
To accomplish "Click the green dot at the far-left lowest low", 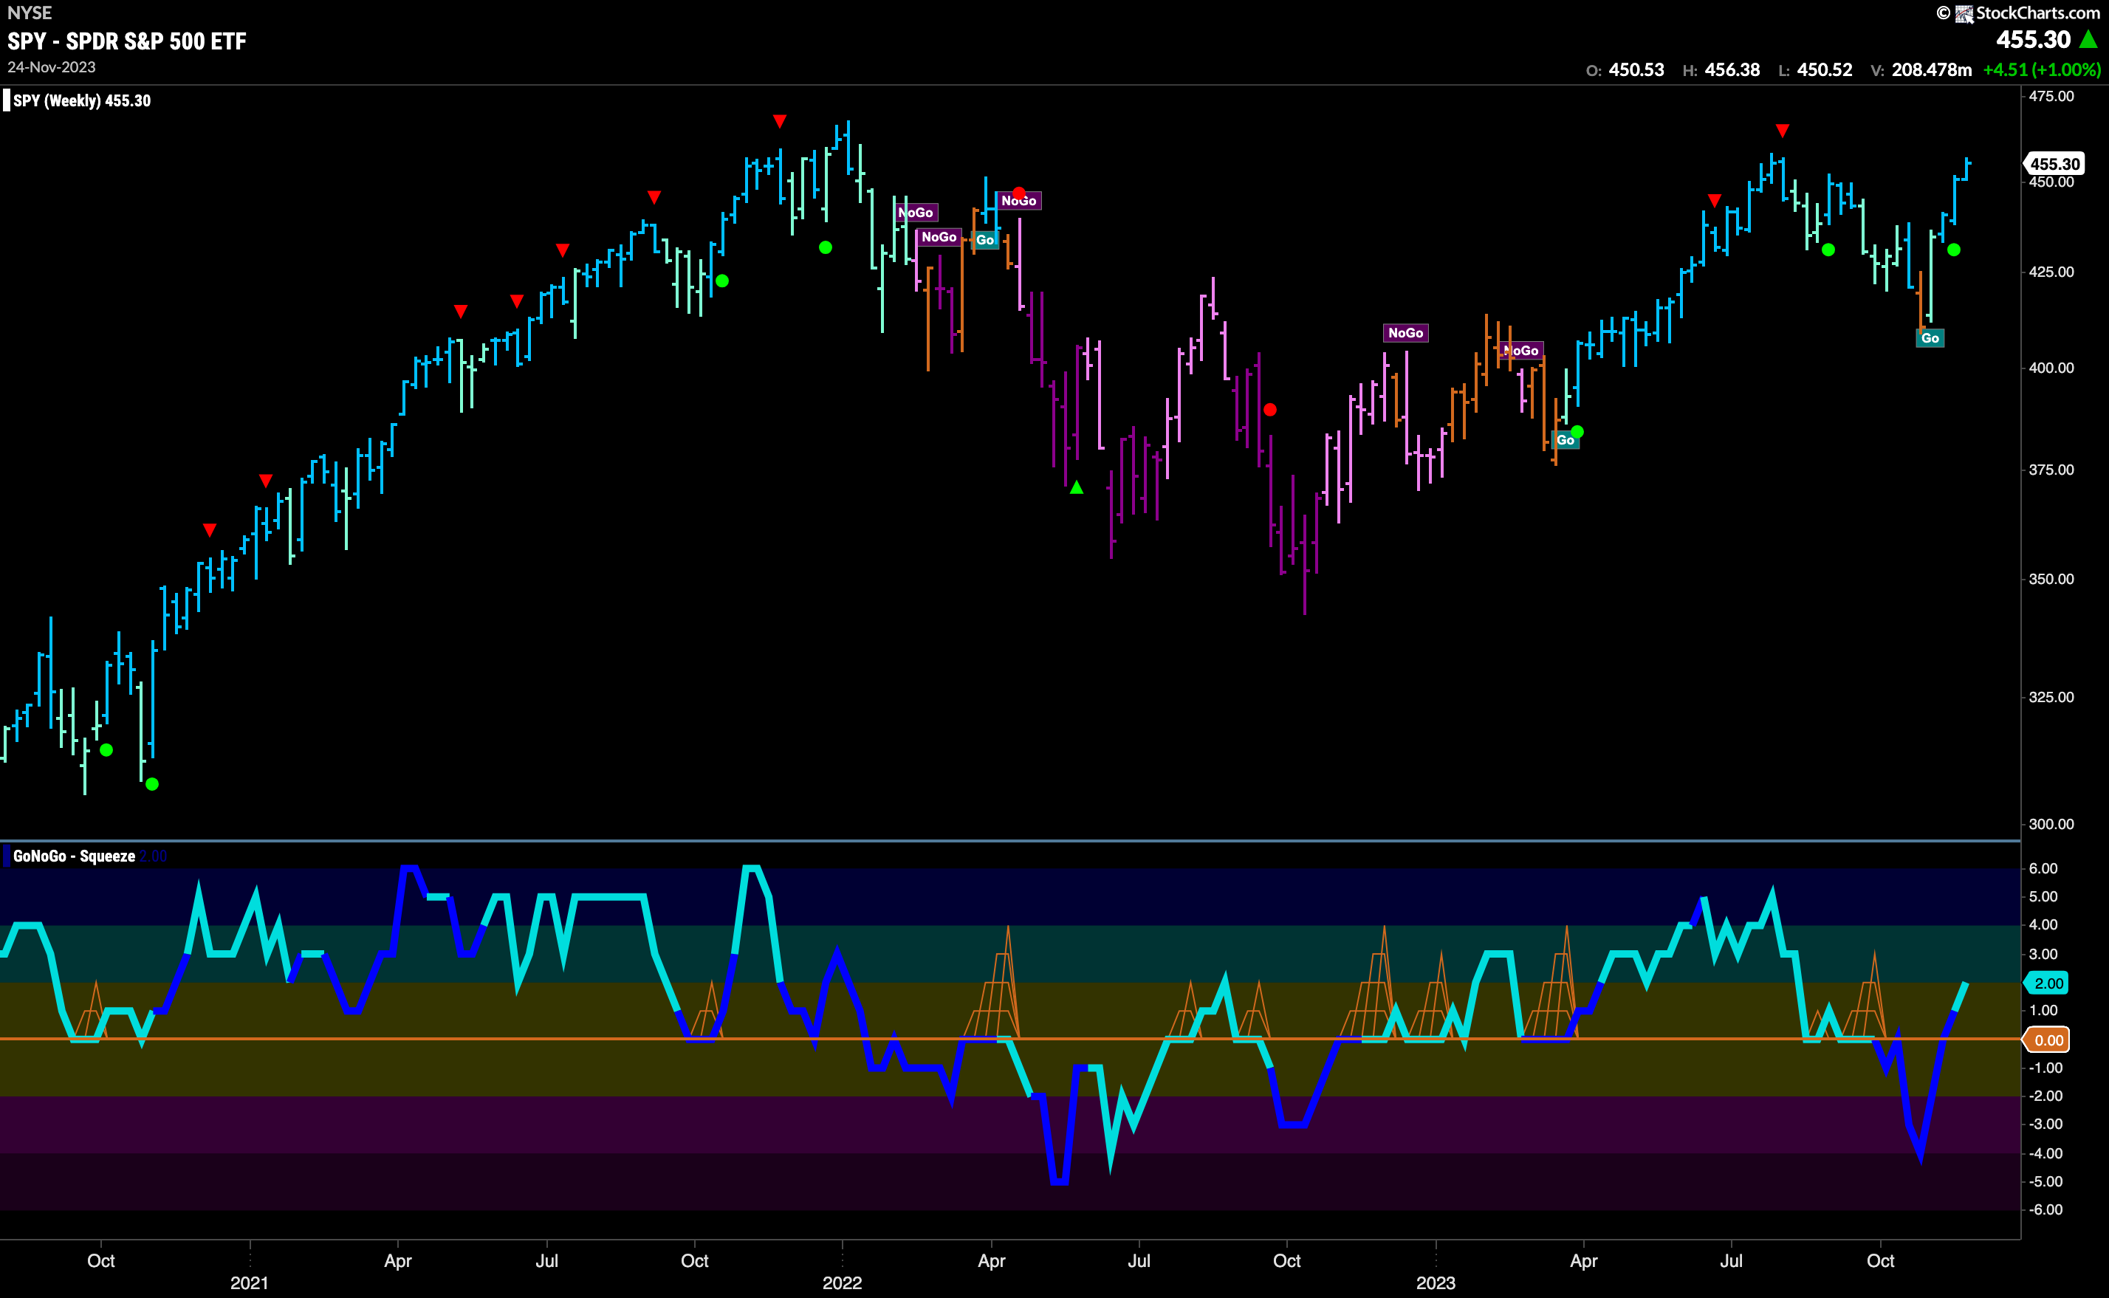I will tap(152, 784).
